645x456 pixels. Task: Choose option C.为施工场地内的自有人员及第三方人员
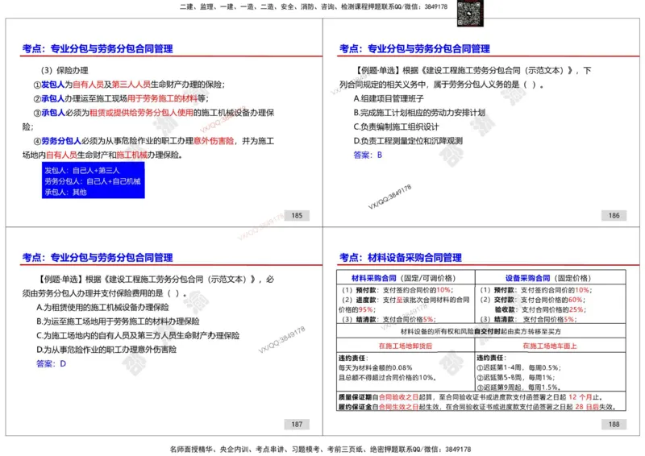pos(138,335)
